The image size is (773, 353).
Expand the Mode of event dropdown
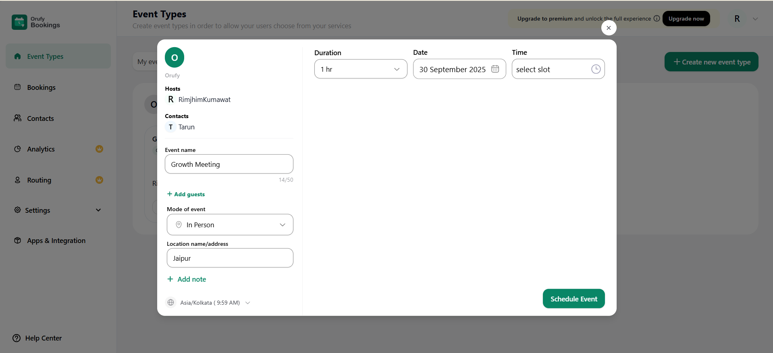(230, 225)
